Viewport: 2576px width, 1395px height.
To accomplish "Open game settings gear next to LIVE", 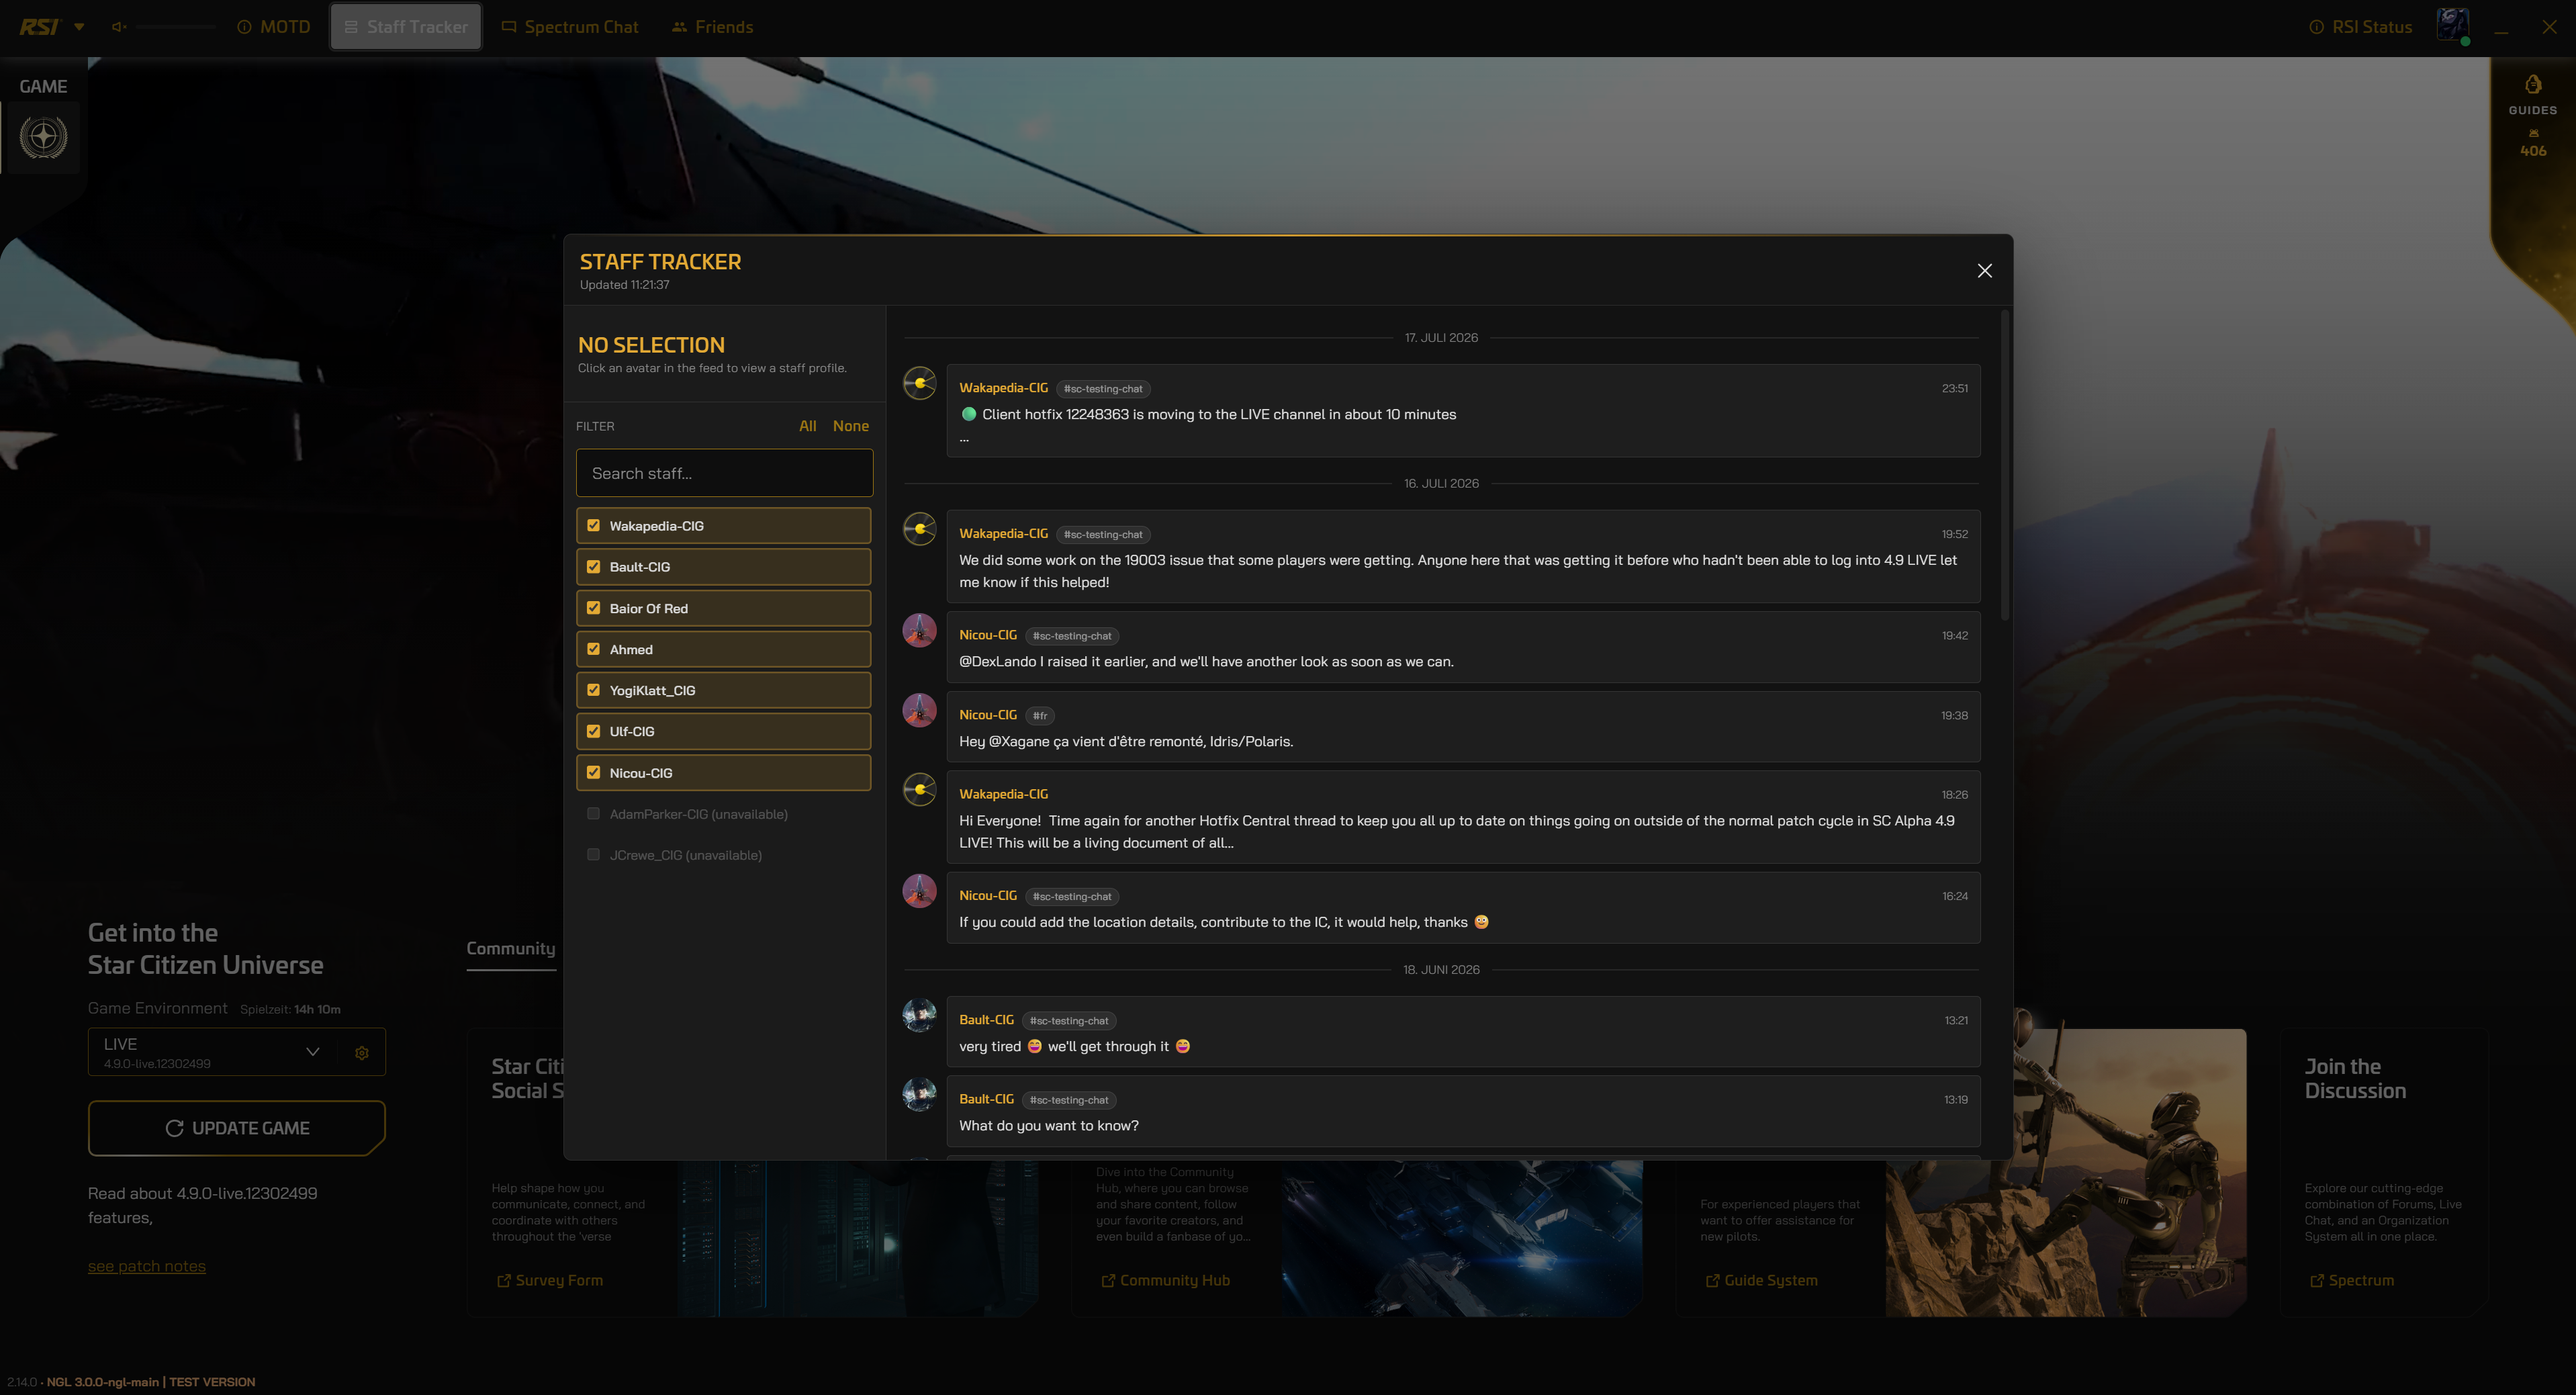I will pyautogui.click(x=362, y=1053).
